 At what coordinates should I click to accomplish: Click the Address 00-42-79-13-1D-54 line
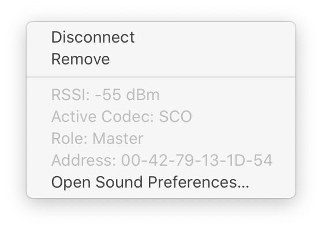(x=161, y=160)
